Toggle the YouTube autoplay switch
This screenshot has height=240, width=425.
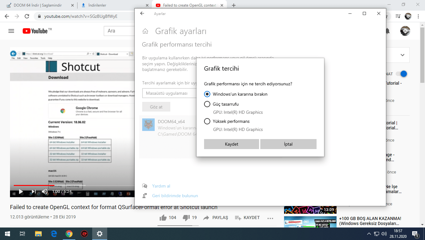401,74
